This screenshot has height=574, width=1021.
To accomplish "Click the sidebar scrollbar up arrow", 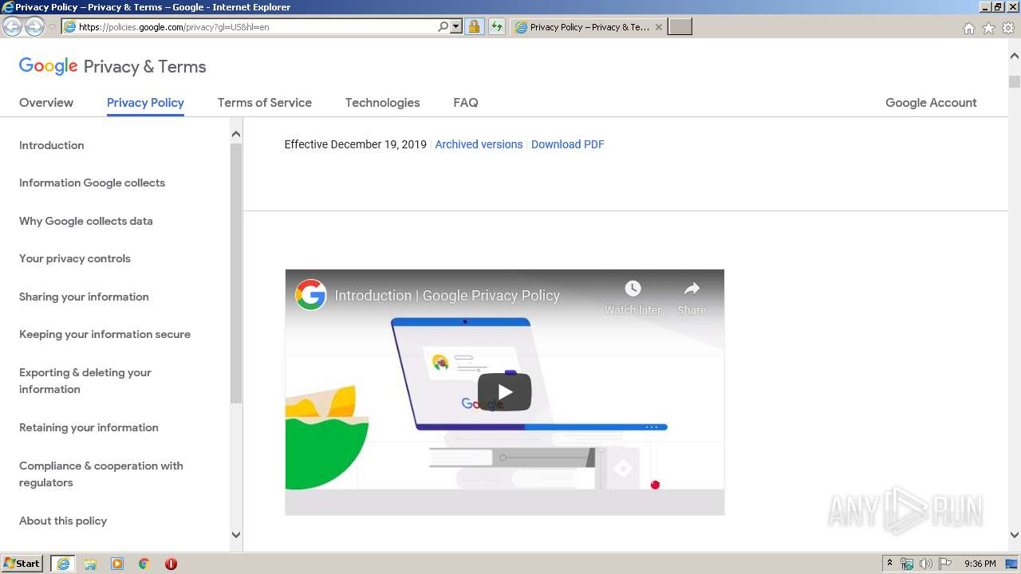I will pyautogui.click(x=236, y=134).
